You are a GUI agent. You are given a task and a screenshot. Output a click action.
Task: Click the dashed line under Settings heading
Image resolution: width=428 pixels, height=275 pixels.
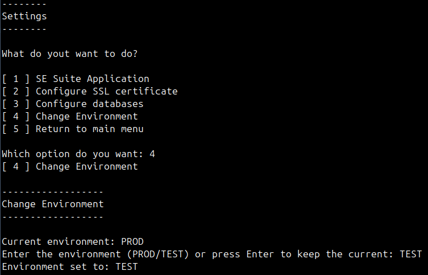(24, 29)
